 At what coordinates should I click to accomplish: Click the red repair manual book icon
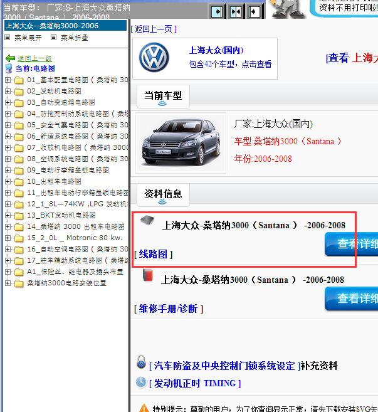148,275
